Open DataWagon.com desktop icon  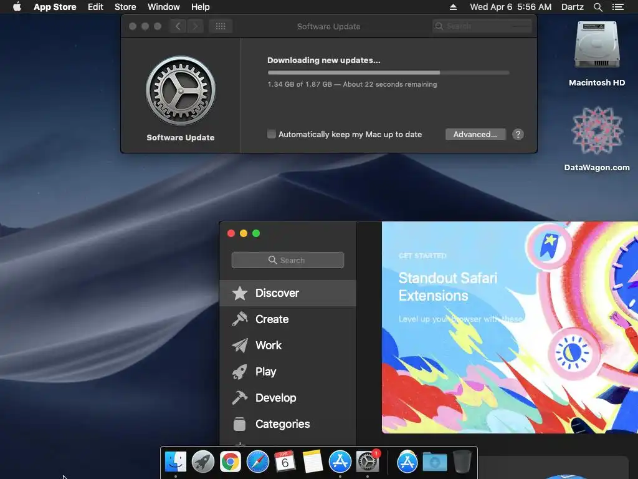click(597, 138)
